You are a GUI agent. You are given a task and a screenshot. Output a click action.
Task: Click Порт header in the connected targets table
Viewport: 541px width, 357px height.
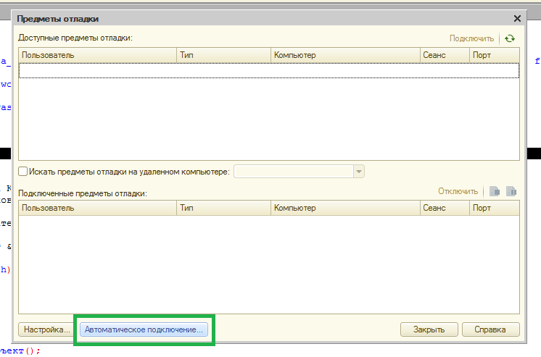(x=493, y=208)
